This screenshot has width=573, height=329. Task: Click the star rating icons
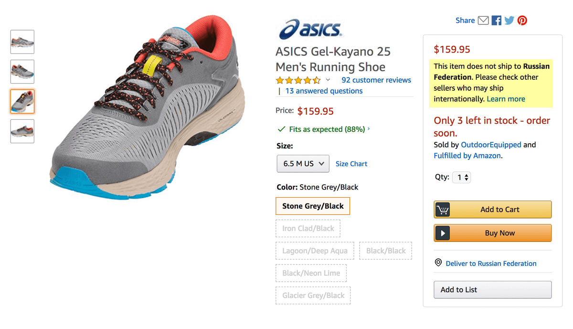[x=298, y=80]
